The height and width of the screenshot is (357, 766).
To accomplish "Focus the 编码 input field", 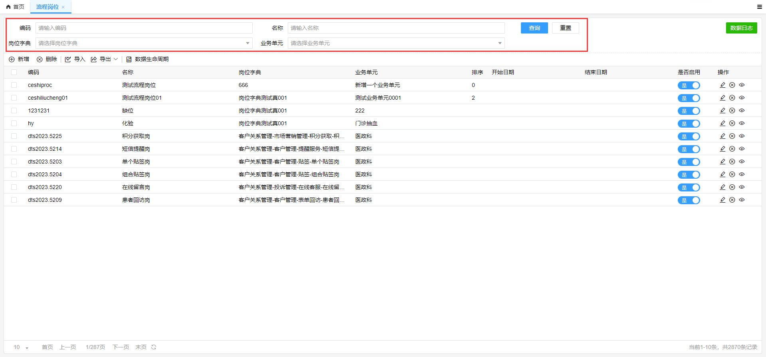I will tap(144, 28).
